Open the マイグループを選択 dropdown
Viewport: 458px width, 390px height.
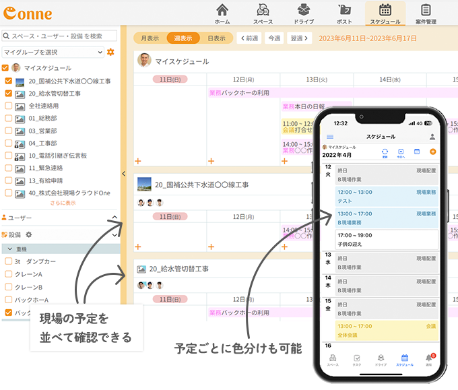point(53,52)
